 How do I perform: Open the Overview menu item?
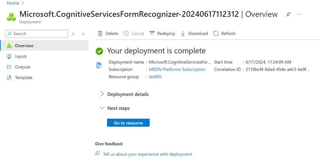tap(24, 46)
